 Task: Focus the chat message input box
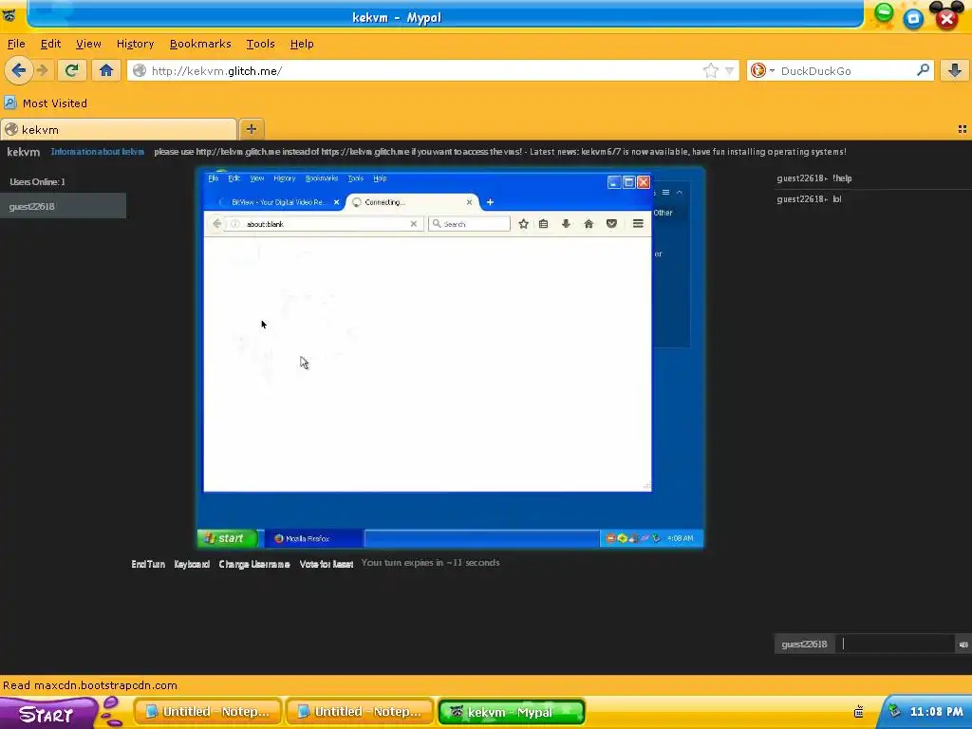[895, 645]
